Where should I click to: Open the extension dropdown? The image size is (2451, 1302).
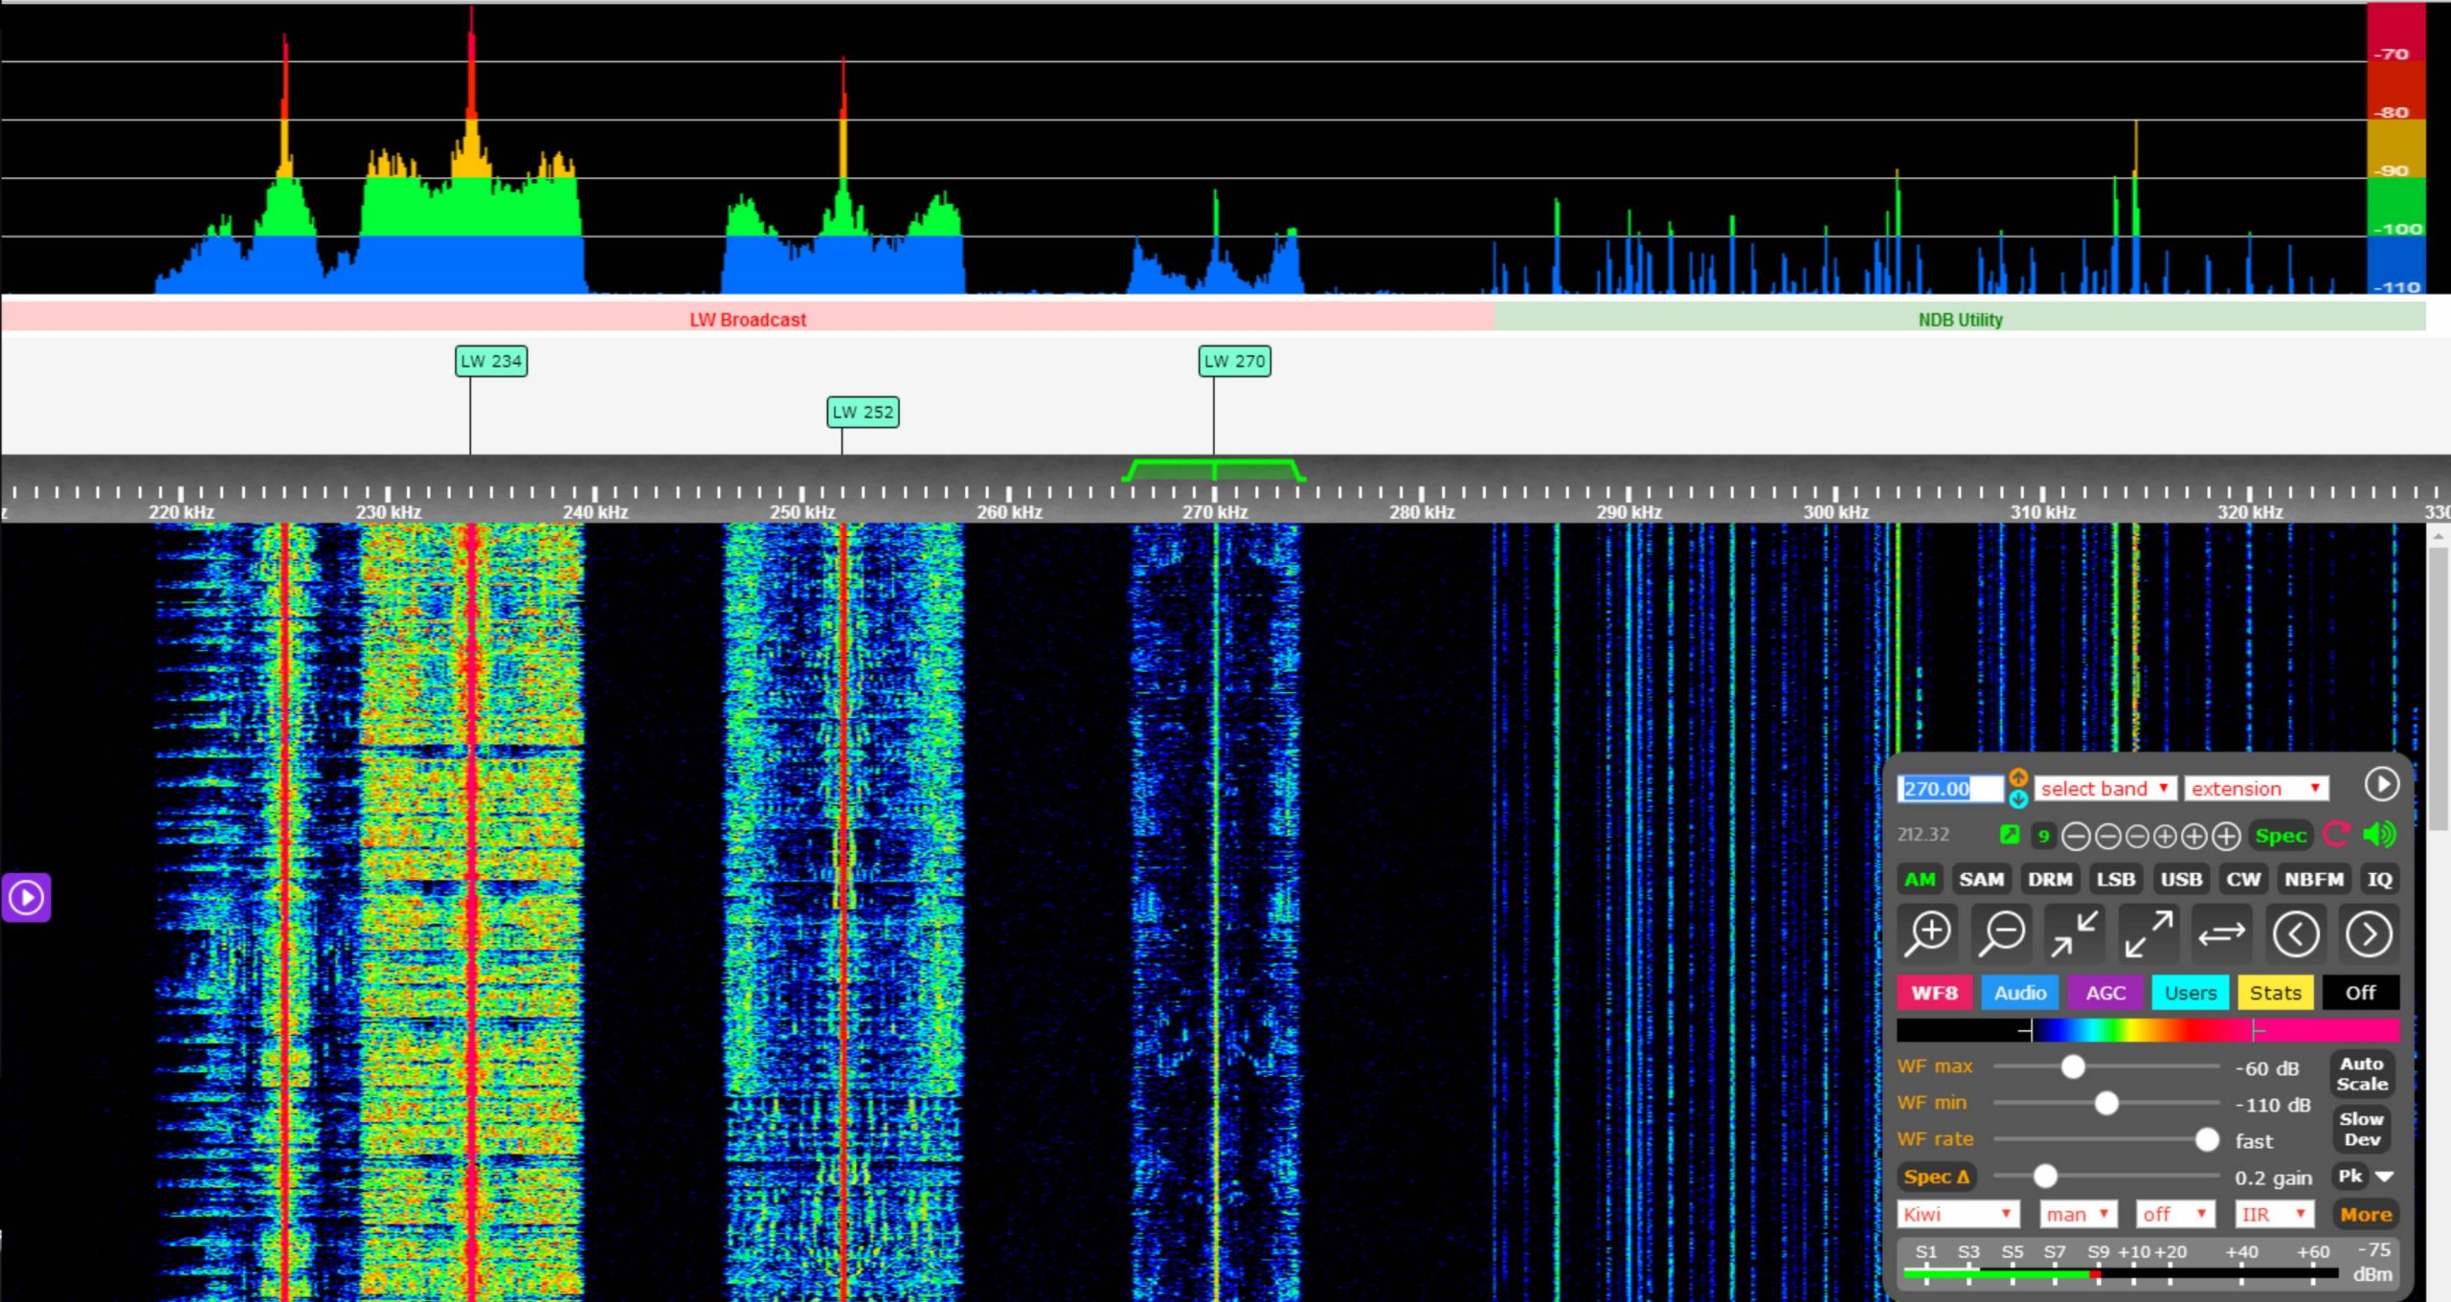(x=2256, y=789)
